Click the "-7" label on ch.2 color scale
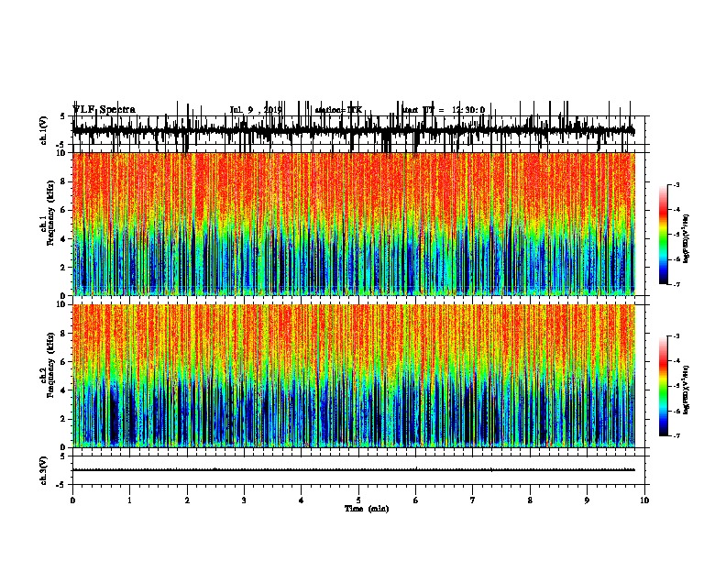Image resolution: width=726 pixels, height=561 pixels. point(676,436)
